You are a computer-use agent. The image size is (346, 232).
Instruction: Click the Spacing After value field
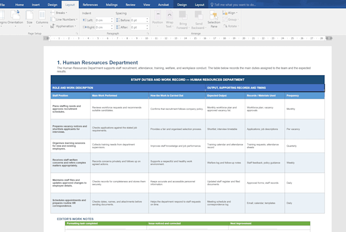coord(138,27)
